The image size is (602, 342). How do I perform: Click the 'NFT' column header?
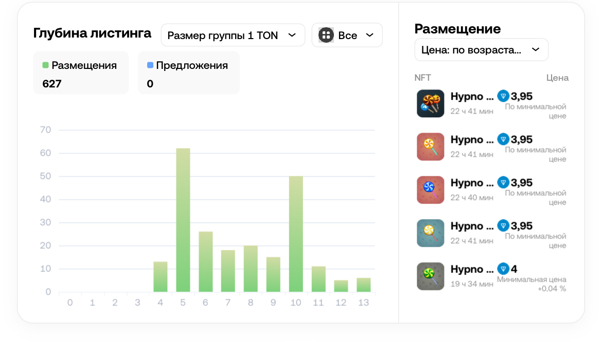[423, 78]
